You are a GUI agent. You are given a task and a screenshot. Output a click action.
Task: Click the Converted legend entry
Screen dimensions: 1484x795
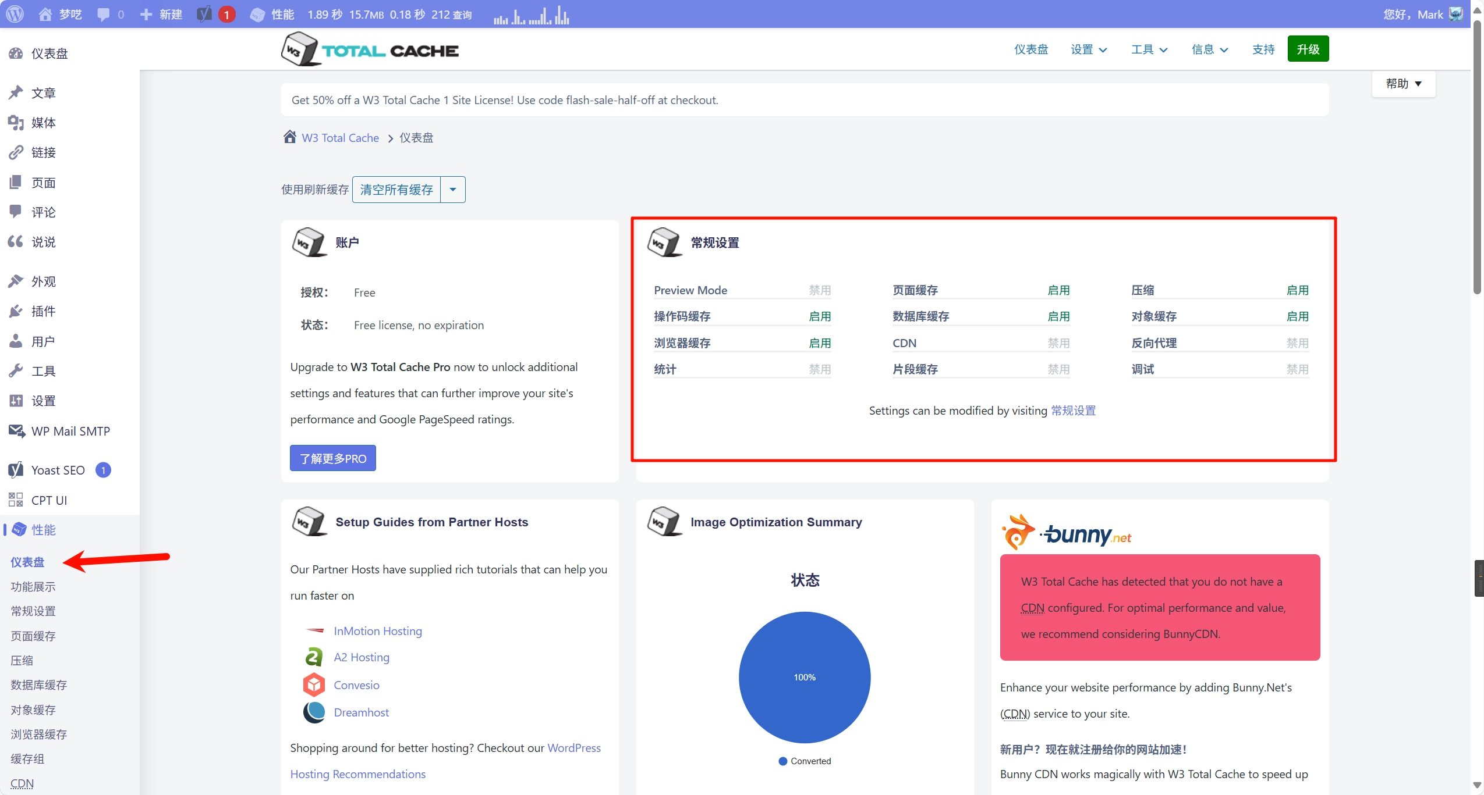click(805, 761)
